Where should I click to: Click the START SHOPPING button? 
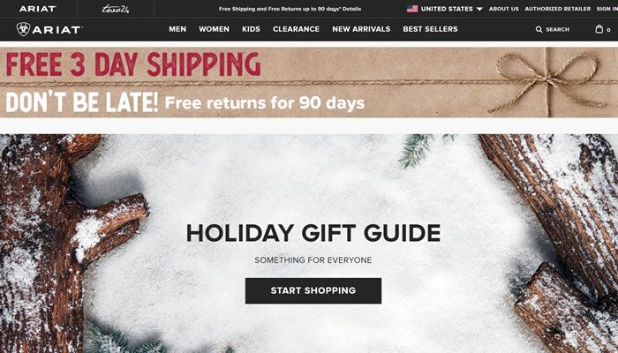[313, 290]
